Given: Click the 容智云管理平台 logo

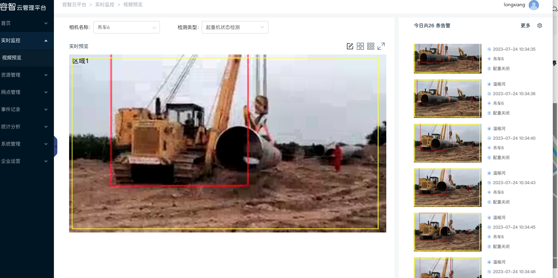Looking at the screenshot, I should click(23, 7).
